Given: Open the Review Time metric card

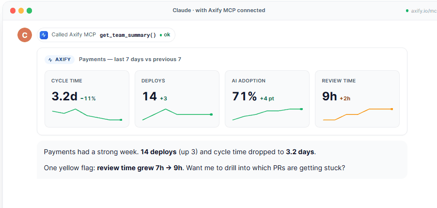Looking at the screenshot, I should coord(357,99).
